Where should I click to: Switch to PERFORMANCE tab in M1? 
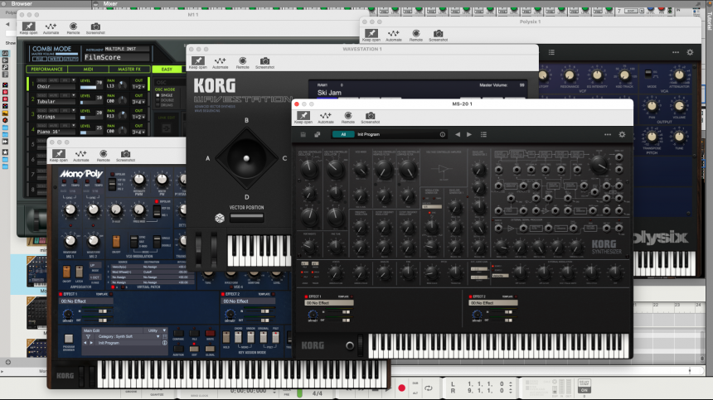pyautogui.click(x=46, y=69)
